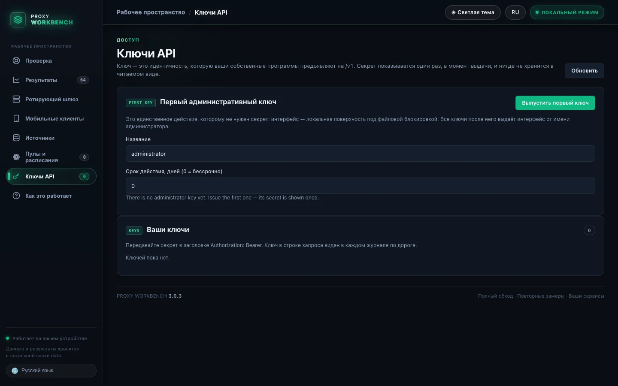
Task: Open Пулы и расписания page
Action: point(51,157)
